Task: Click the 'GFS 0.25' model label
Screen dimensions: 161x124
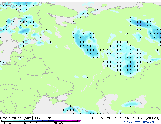Action: point(43,118)
